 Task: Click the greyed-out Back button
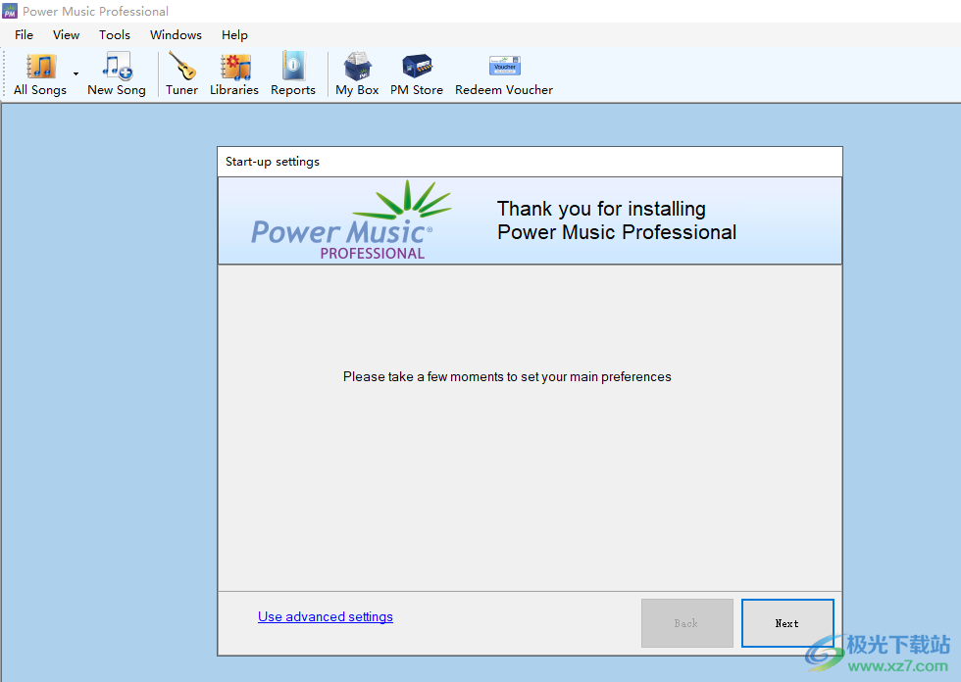(687, 623)
